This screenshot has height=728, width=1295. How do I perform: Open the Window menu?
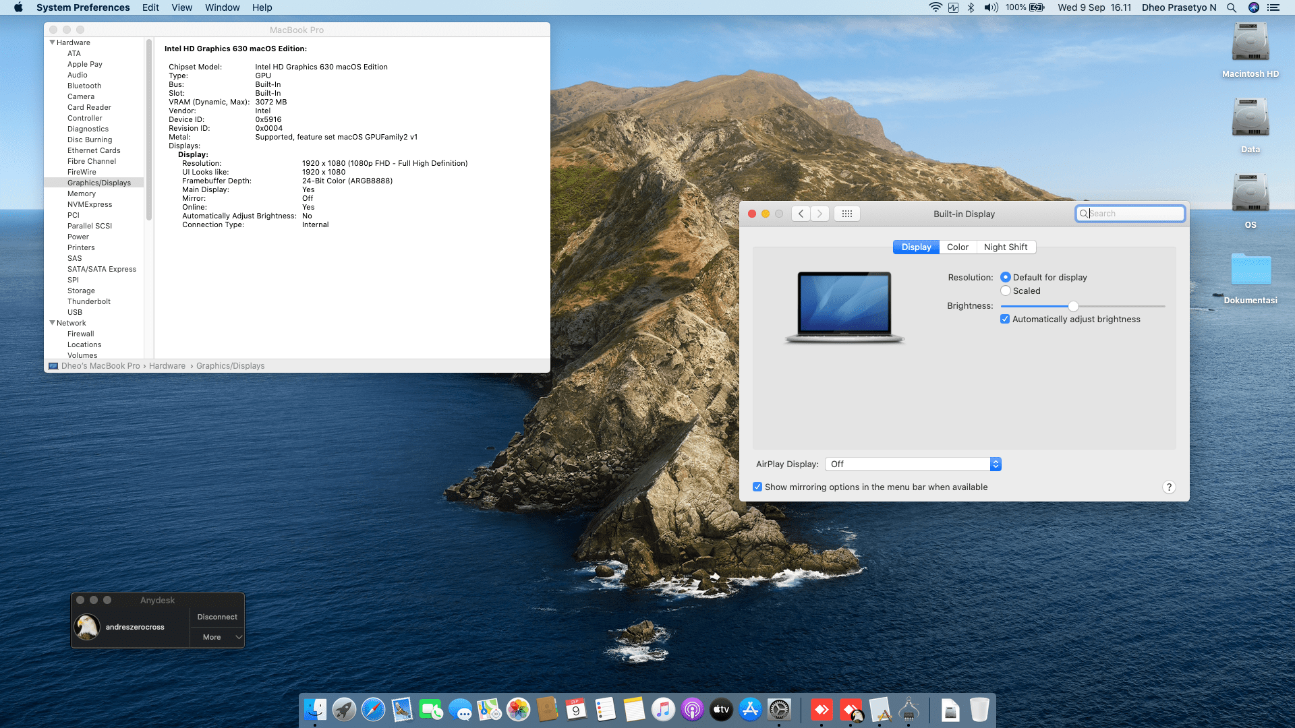point(222,7)
